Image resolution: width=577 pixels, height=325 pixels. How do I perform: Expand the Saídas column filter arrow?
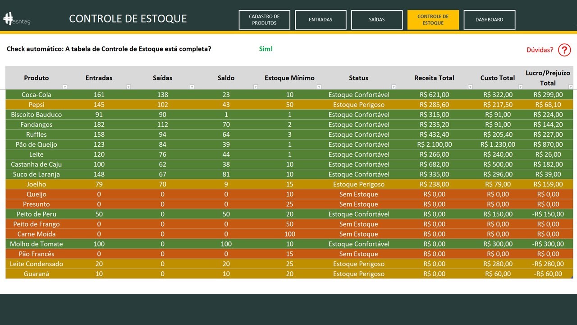point(192,87)
